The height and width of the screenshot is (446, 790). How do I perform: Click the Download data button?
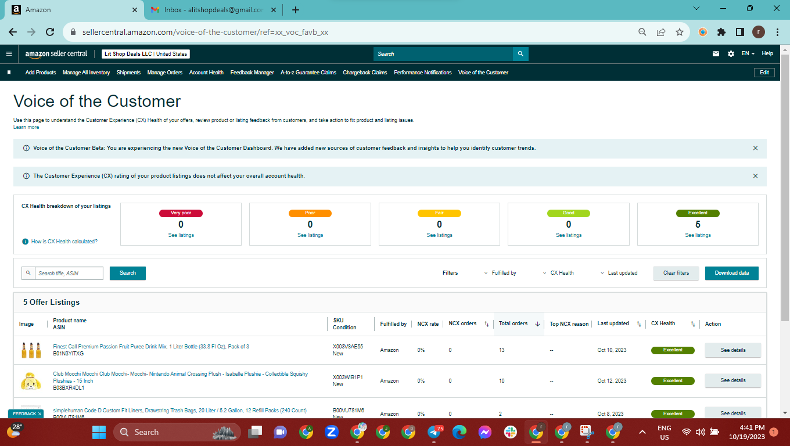pyautogui.click(x=732, y=273)
